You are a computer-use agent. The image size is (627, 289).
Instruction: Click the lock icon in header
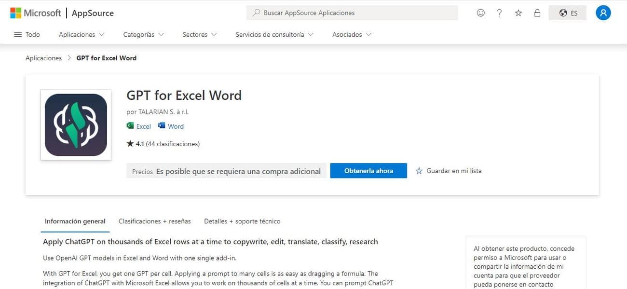pyautogui.click(x=537, y=13)
